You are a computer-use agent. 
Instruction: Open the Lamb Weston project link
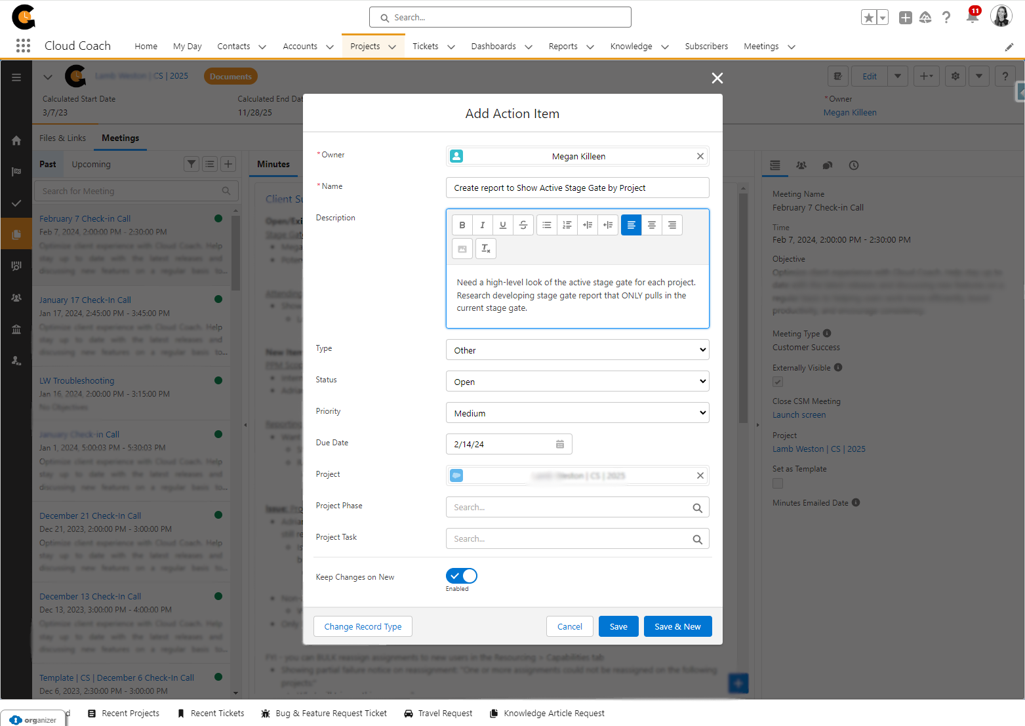pyautogui.click(x=818, y=449)
